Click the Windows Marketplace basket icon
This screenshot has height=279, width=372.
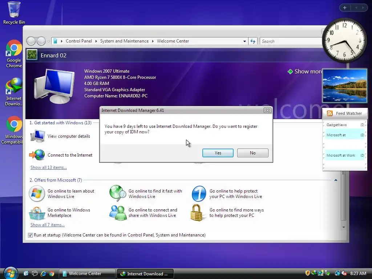pos(37,213)
